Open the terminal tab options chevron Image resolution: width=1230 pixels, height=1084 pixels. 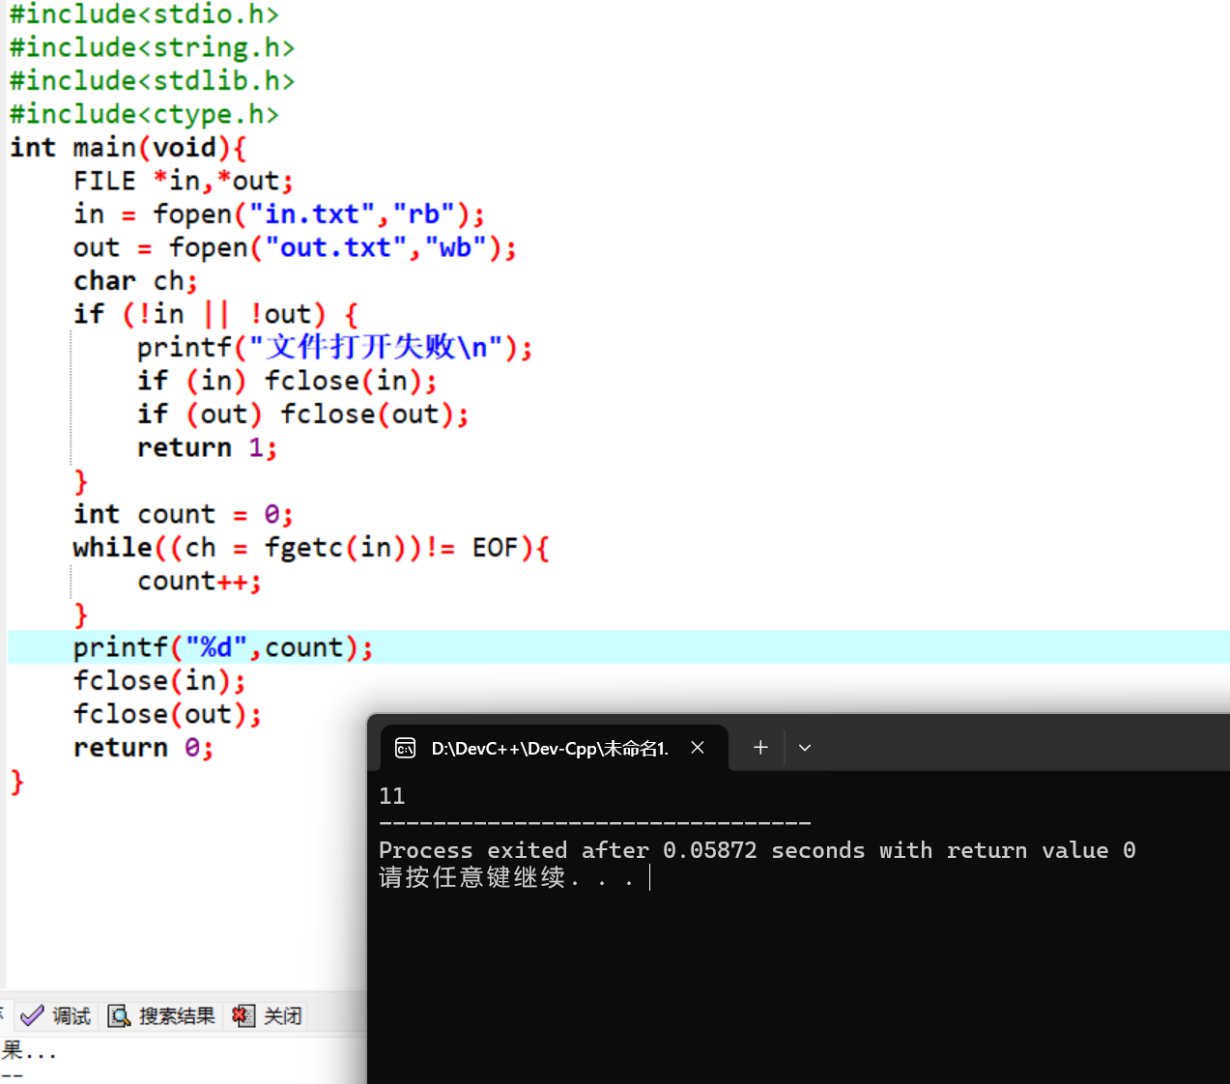tap(804, 747)
